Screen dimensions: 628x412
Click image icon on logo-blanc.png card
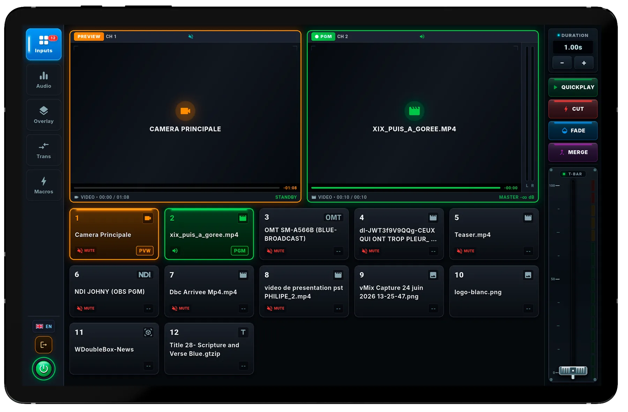[528, 275]
